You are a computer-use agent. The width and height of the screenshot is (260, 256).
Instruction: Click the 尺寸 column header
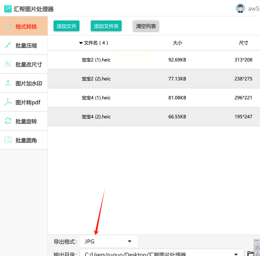point(243,43)
